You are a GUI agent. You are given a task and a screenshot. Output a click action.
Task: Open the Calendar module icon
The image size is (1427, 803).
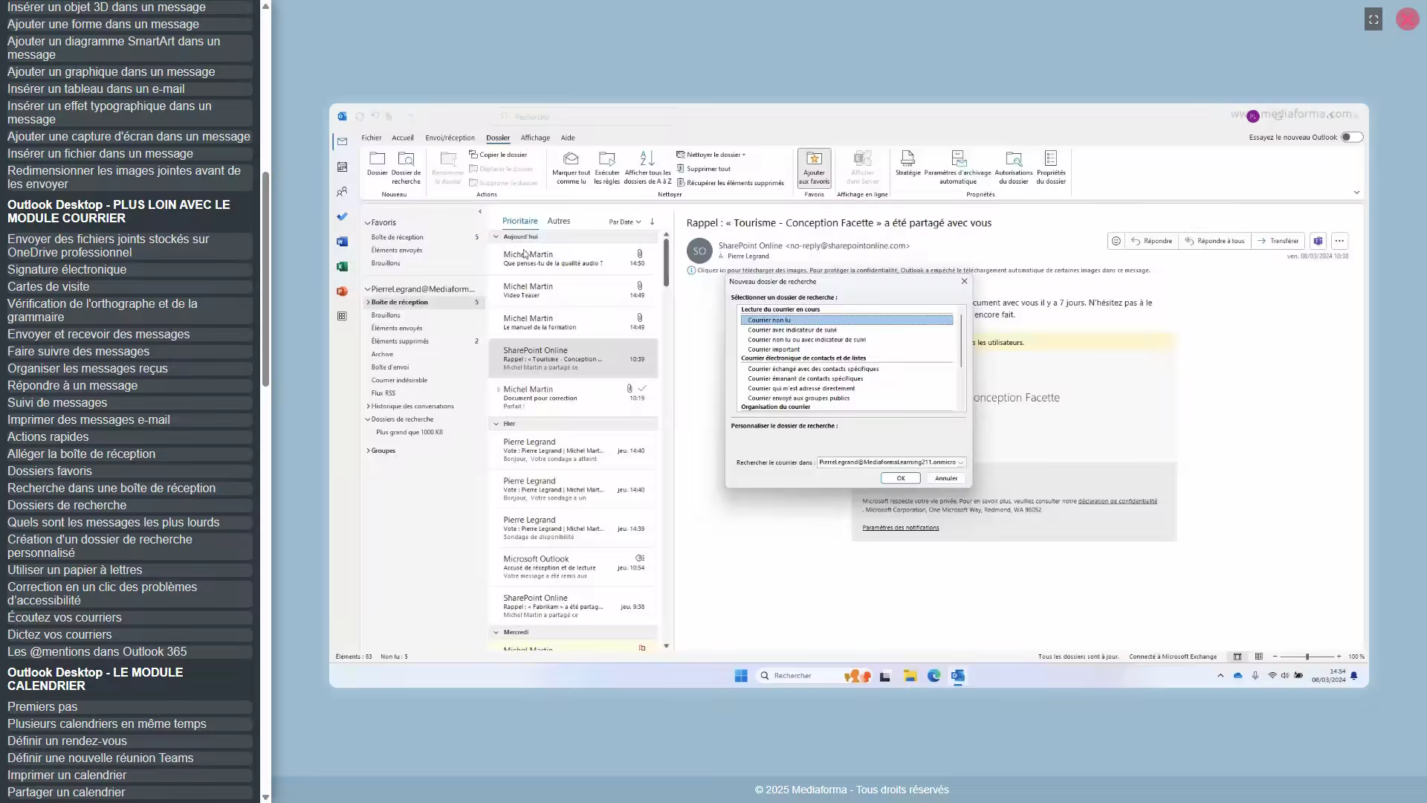(342, 167)
